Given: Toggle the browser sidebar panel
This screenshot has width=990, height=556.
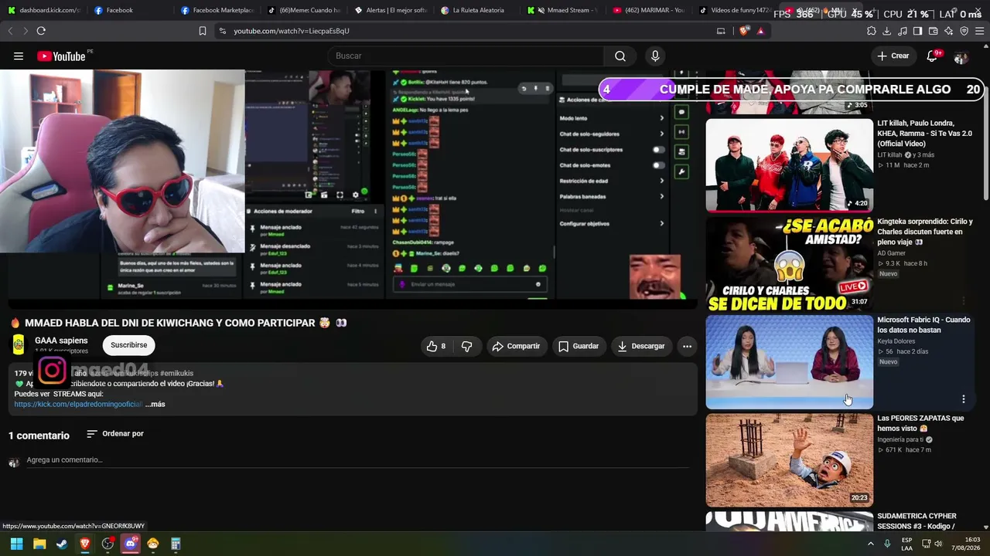Looking at the screenshot, I should pos(917,31).
